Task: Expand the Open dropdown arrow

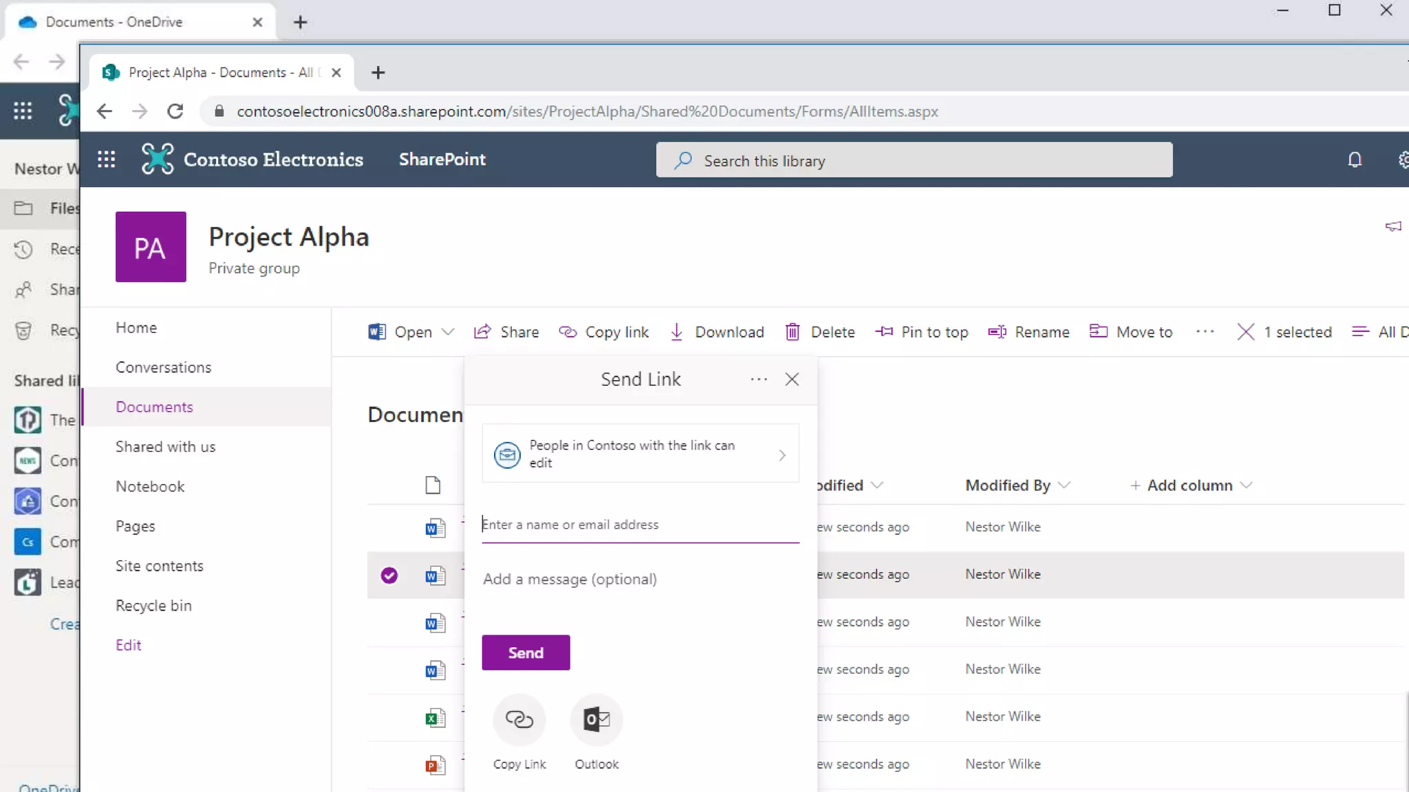Action: point(448,332)
